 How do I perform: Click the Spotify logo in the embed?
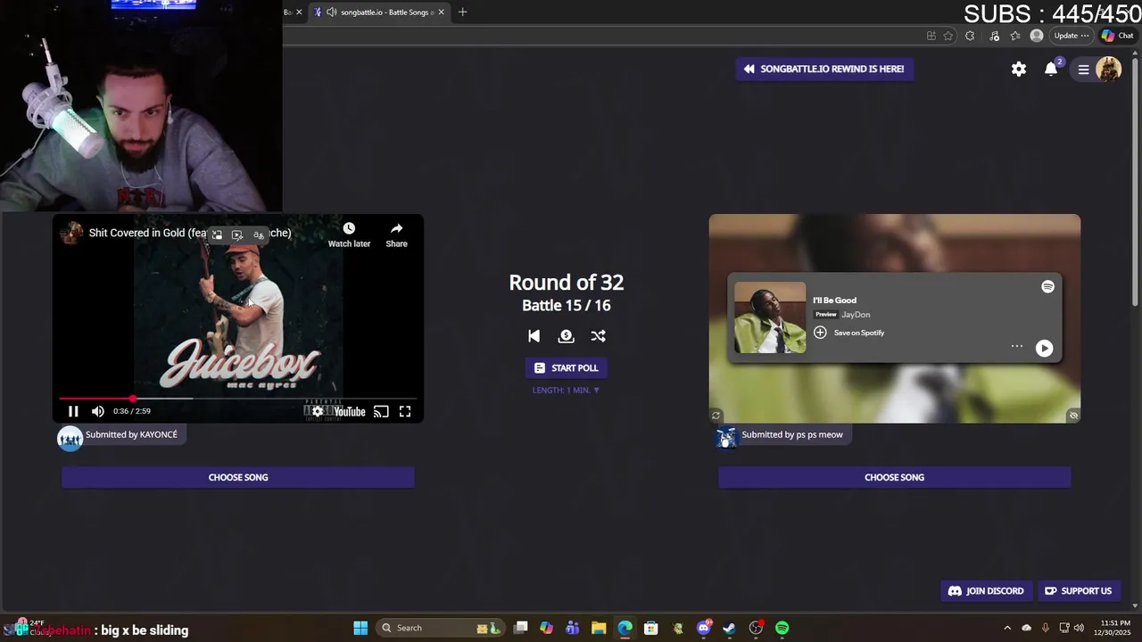point(1047,286)
